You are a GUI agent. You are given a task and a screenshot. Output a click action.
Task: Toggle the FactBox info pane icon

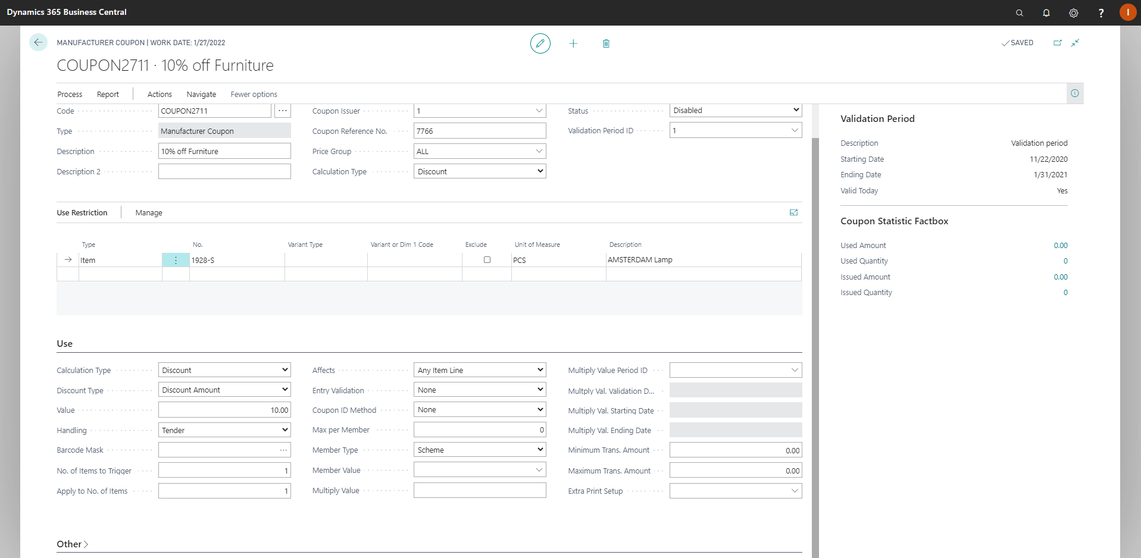[1075, 93]
